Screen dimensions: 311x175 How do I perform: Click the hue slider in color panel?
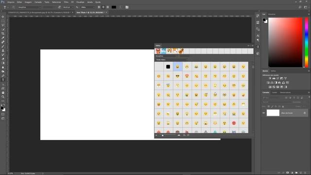(307, 42)
